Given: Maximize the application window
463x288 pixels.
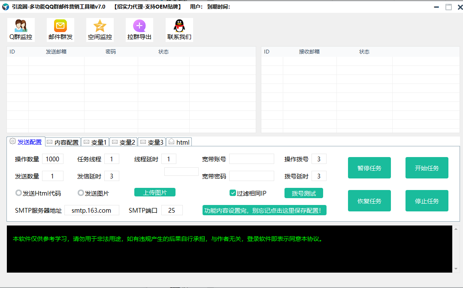Looking at the screenshot, I should pos(448,7).
